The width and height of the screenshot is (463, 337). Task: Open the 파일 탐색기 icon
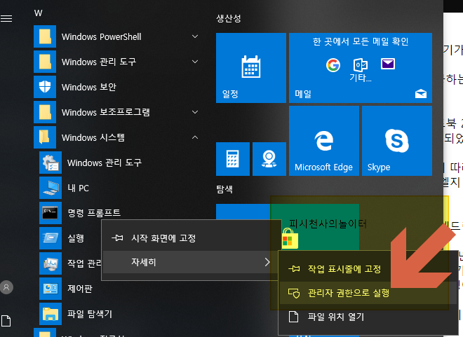click(x=51, y=314)
